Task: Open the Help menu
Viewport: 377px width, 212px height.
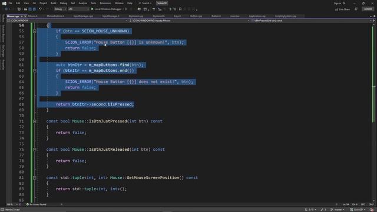Action: 130,3
